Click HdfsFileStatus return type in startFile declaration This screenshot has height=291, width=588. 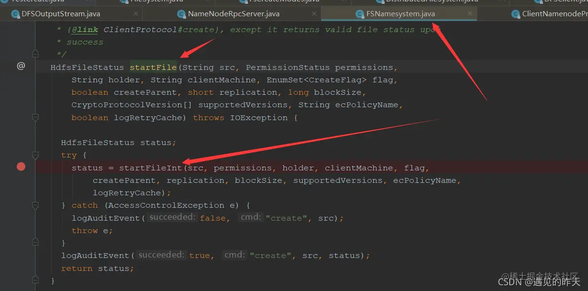coord(87,67)
